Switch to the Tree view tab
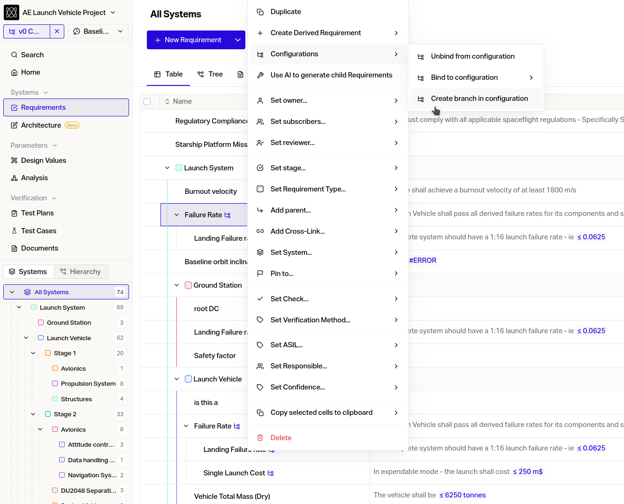 coord(210,74)
